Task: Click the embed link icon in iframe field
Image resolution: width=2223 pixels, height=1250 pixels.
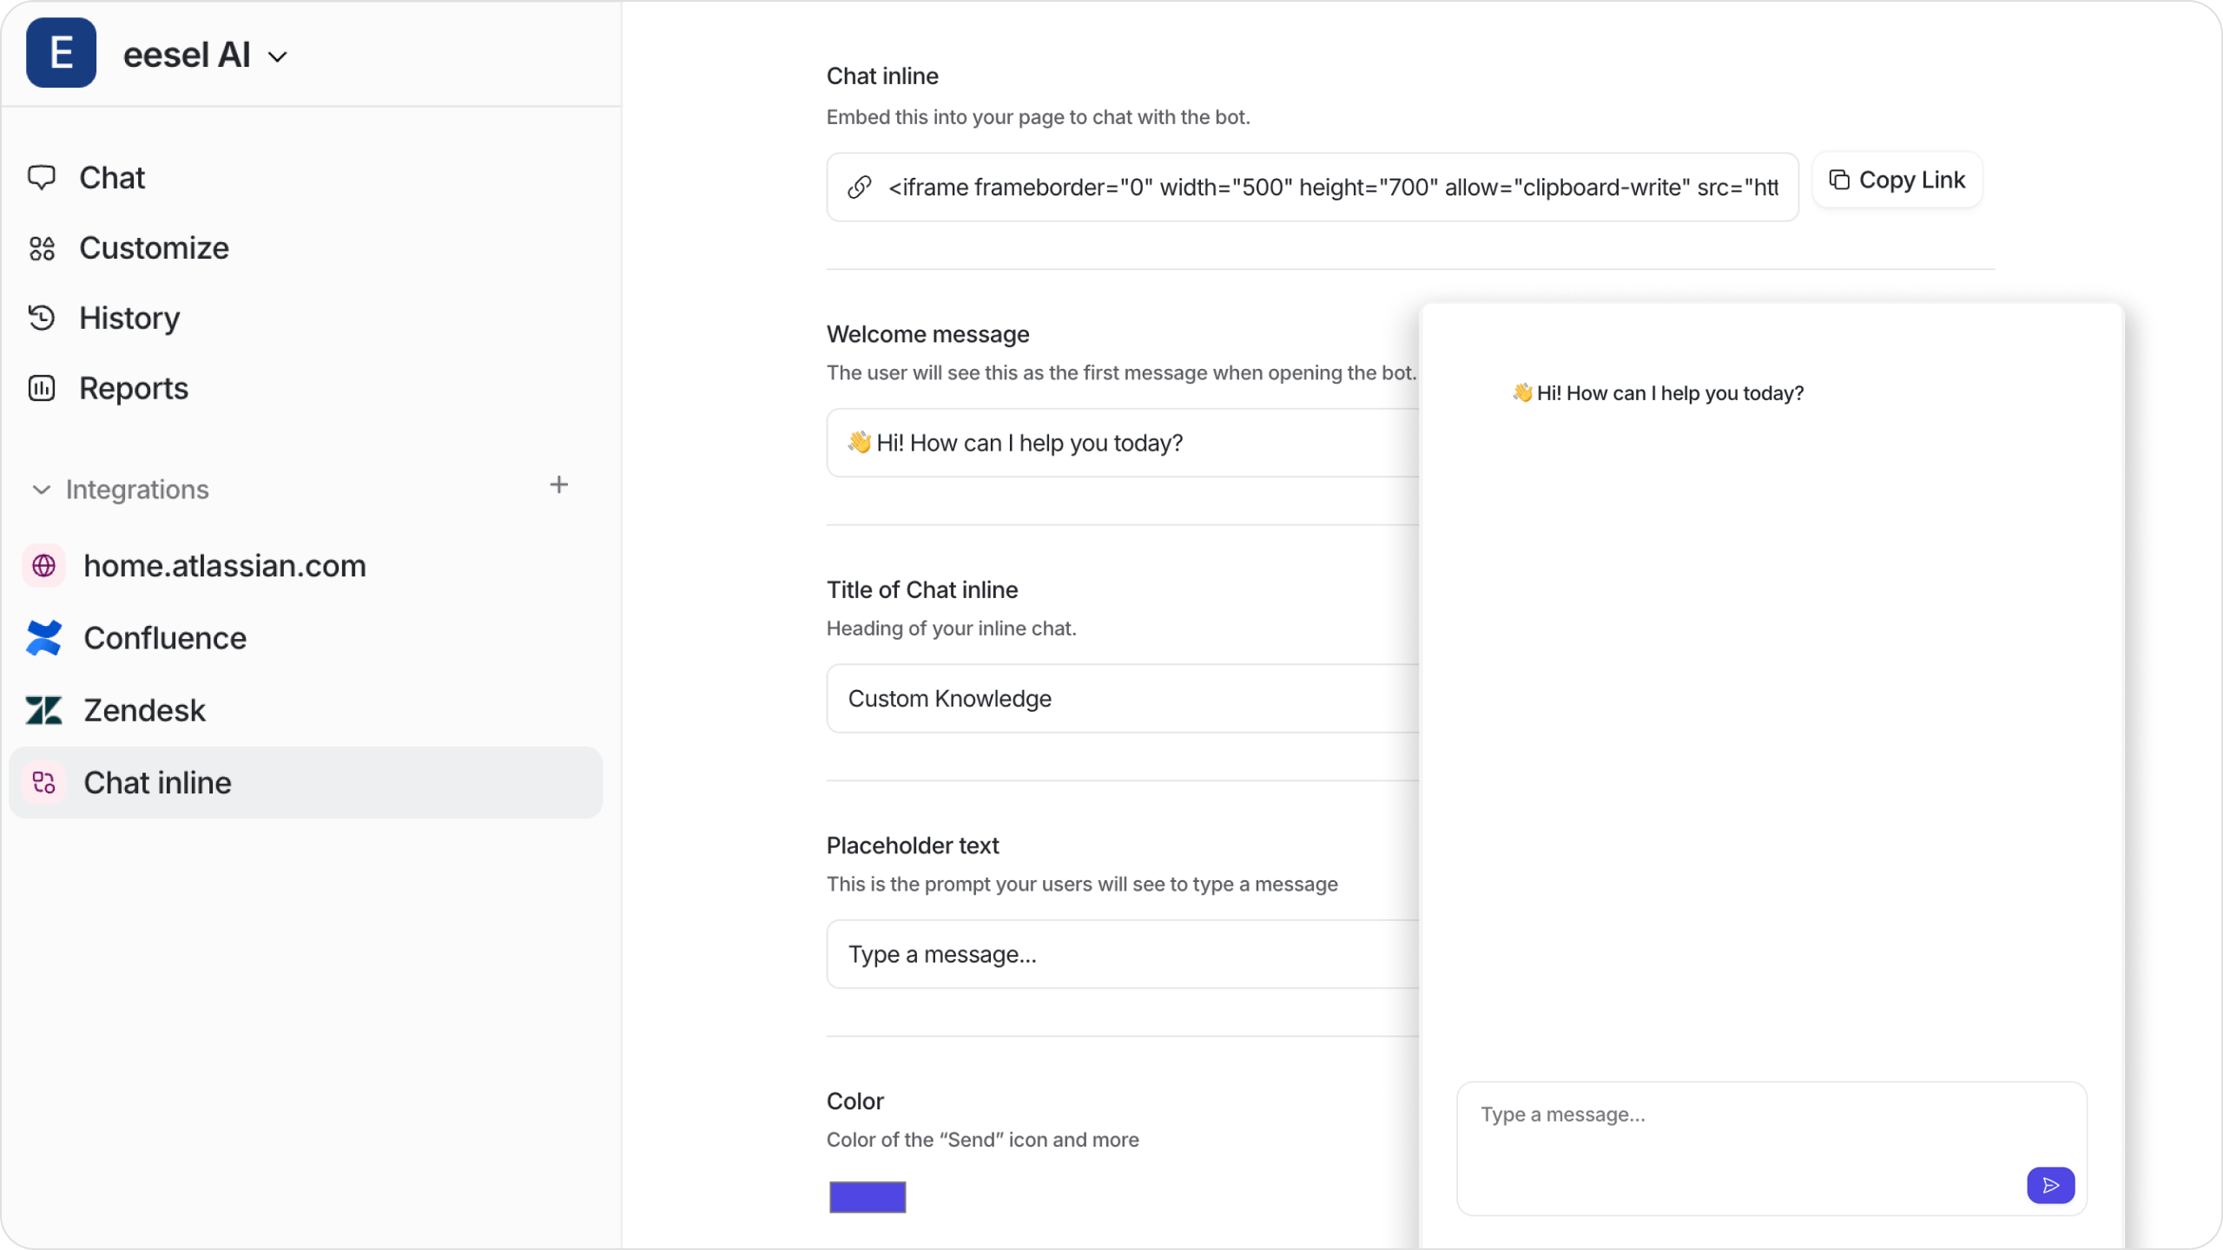Action: click(x=858, y=187)
